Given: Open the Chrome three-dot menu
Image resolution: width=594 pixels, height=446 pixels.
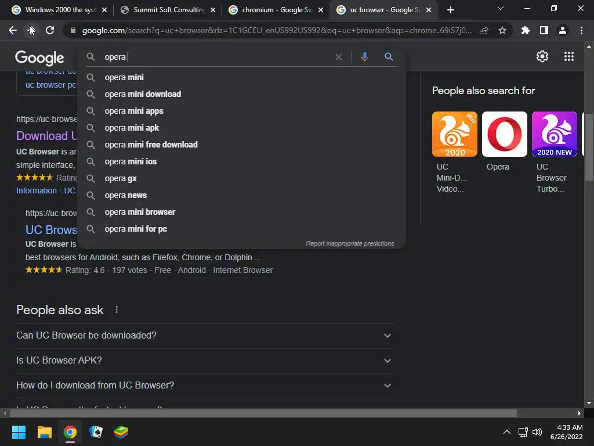Looking at the screenshot, I should pyautogui.click(x=581, y=30).
